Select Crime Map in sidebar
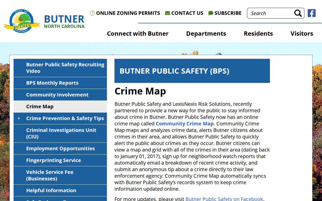The width and height of the screenshot is (322, 201). pyautogui.click(x=60, y=107)
